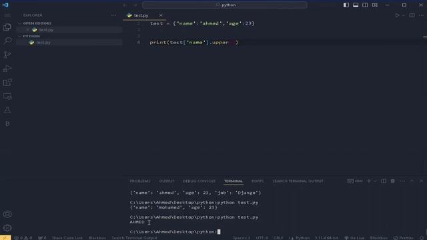
Task: Open the Remote Explorer view
Action: pyautogui.click(x=7, y=96)
